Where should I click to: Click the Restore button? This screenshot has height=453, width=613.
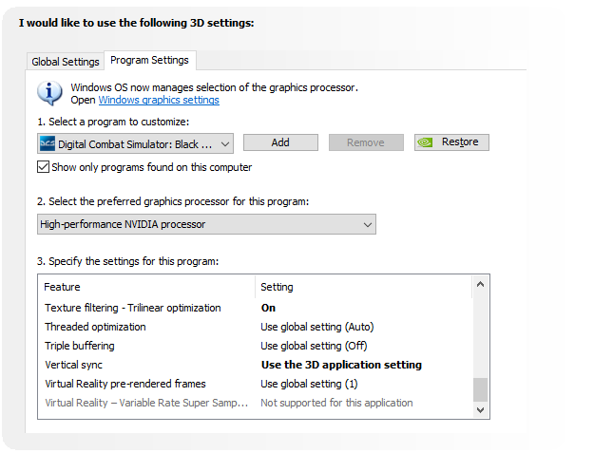pos(451,142)
